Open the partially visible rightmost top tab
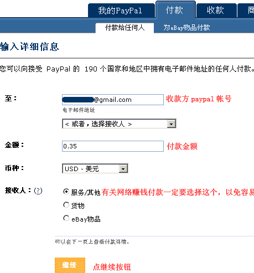254x273 pixels. coord(246,11)
